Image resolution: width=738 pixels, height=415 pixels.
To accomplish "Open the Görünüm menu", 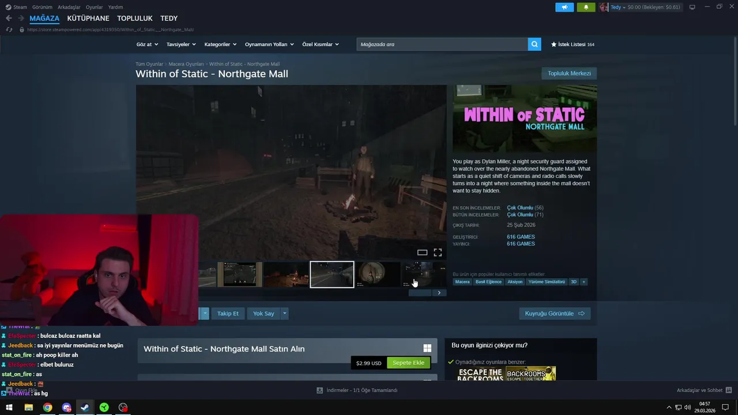I will click(x=42, y=7).
